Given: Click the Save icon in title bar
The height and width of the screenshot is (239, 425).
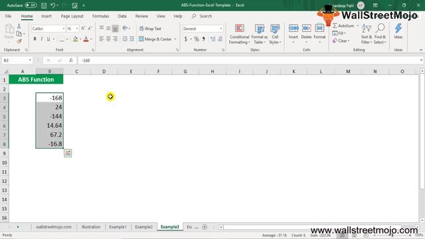Looking at the screenshot, I should click(44, 5).
